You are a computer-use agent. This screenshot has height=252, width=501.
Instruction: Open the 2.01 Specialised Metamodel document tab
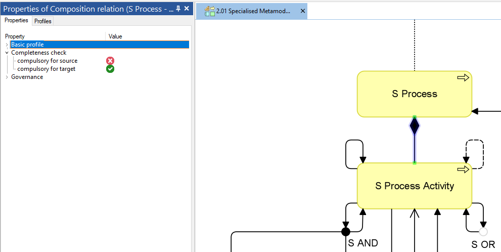[x=253, y=11]
